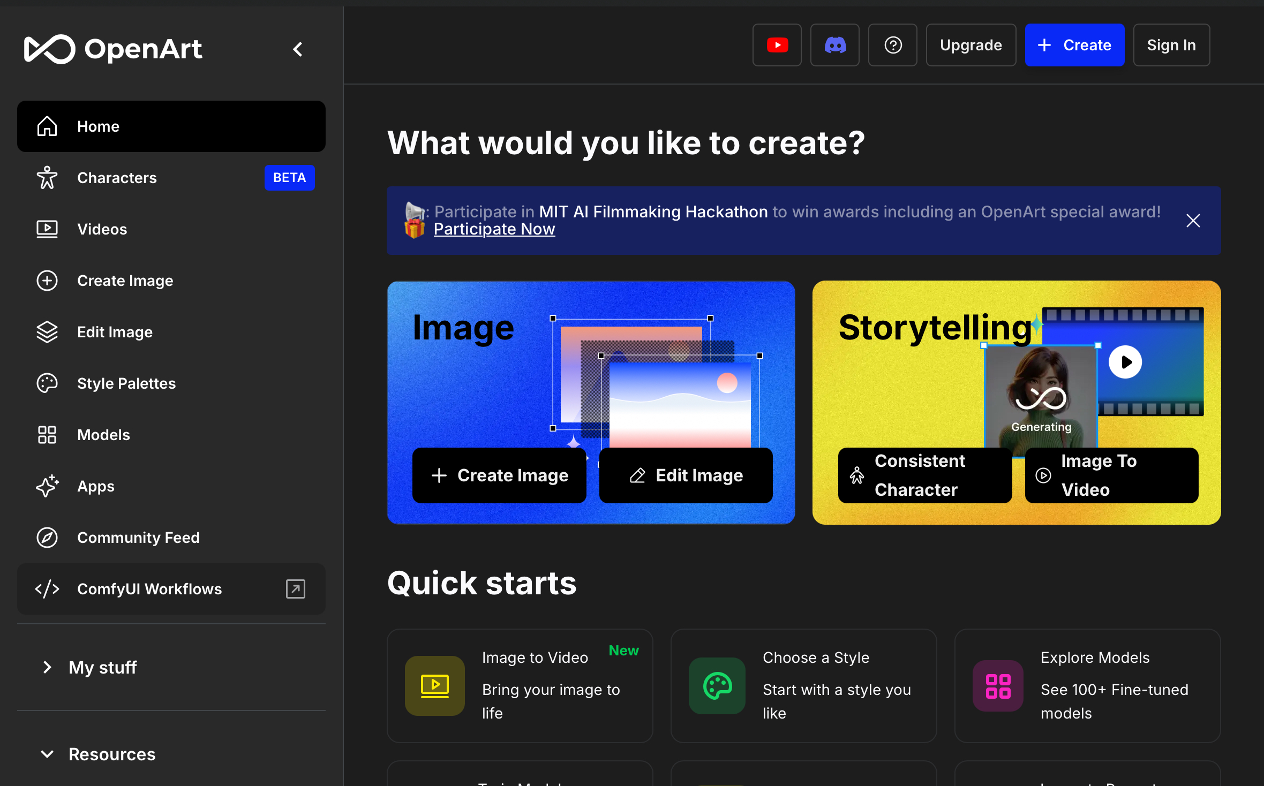Open the Explore Models quick start
This screenshot has height=786, width=1264.
point(1088,686)
